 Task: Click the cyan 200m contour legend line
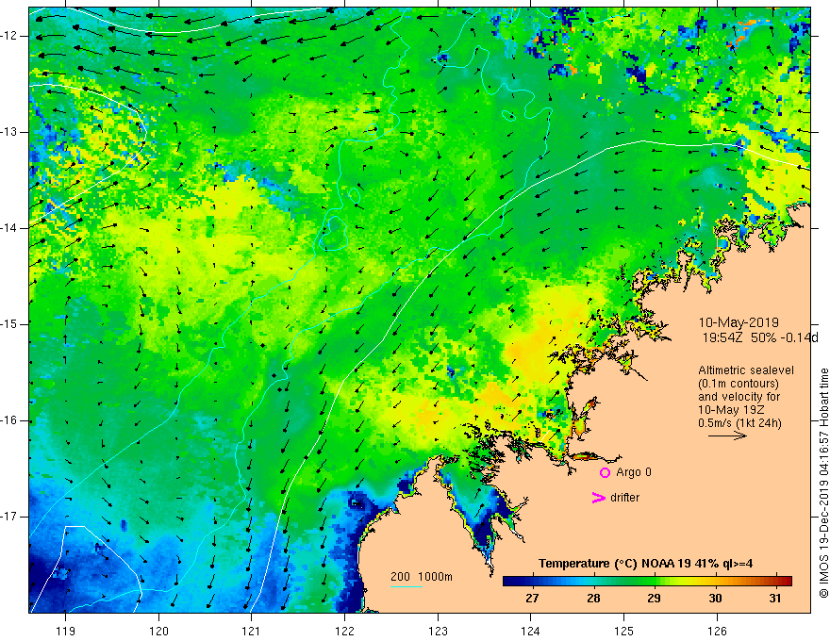point(407,586)
